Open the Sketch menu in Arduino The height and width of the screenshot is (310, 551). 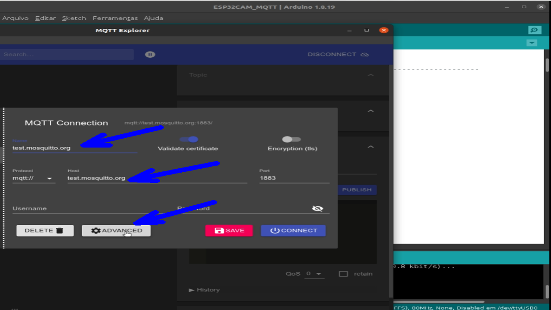pyautogui.click(x=74, y=18)
